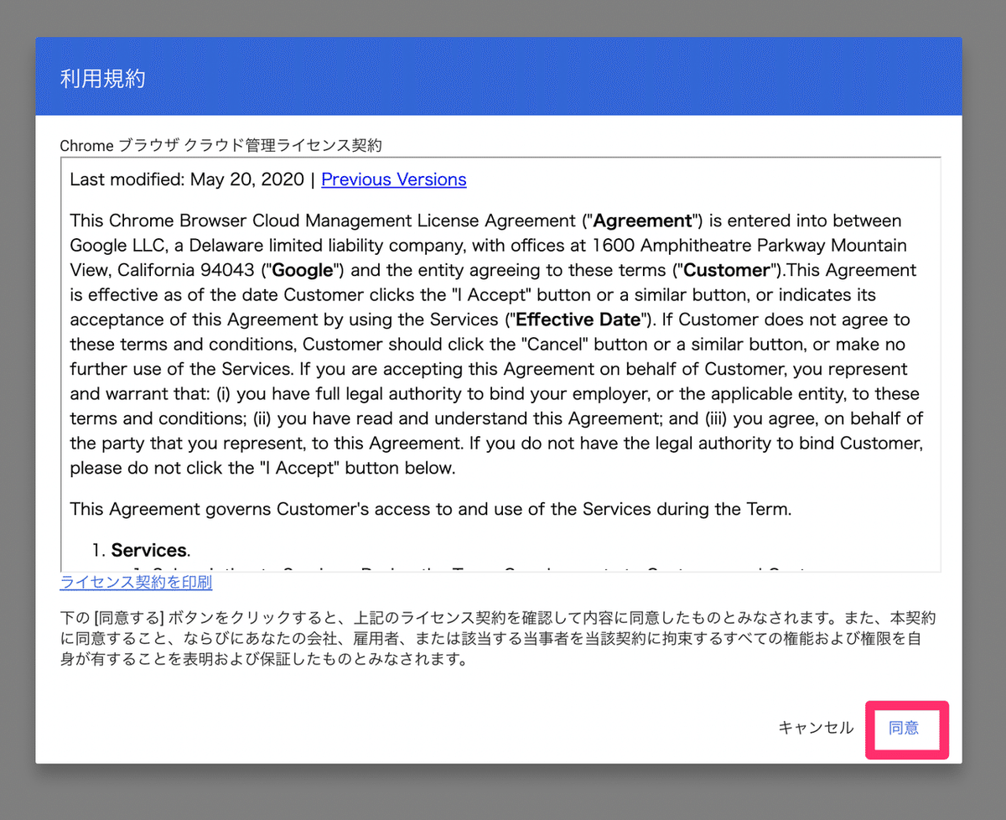The width and height of the screenshot is (1006, 820).
Task: Click the キャンセル (Cancel) button
Action: point(816,728)
